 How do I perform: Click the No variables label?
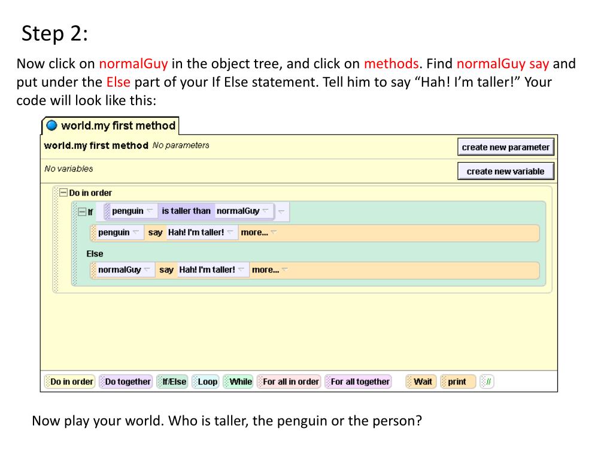pyautogui.click(x=68, y=169)
